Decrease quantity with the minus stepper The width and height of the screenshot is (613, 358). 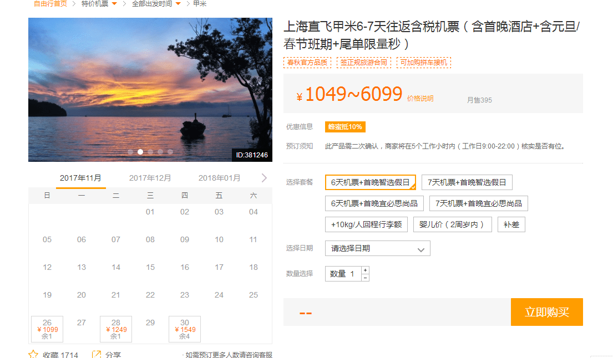coord(365,278)
